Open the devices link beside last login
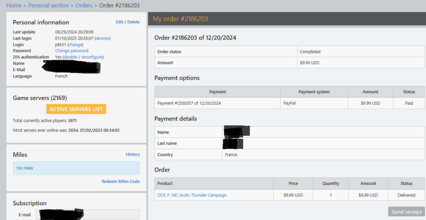Image resolution: width=426 pixels, height=220 pixels. (x=102, y=38)
